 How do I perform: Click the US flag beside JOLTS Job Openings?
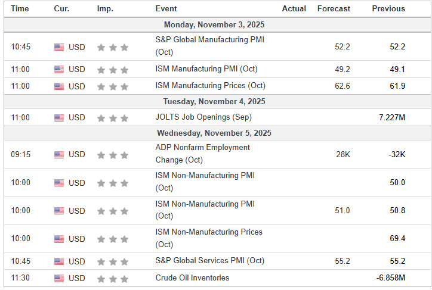pyautogui.click(x=59, y=117)
